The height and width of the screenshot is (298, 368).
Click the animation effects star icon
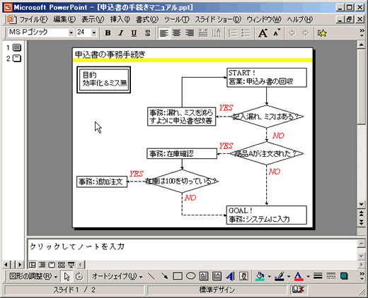pyautogui.click(x=322, y=33)
